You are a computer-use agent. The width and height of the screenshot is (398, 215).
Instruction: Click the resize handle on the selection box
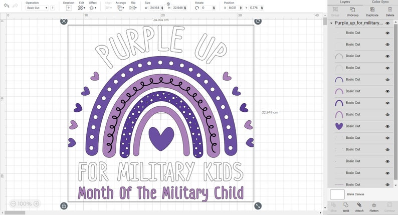coord(258,206)
